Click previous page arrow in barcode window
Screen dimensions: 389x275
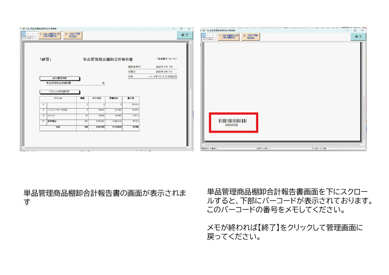click(207, 36)
